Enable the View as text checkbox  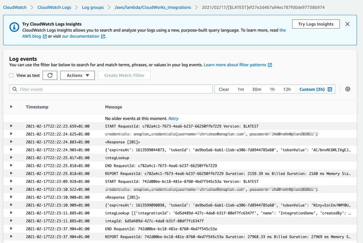point(11,75)
